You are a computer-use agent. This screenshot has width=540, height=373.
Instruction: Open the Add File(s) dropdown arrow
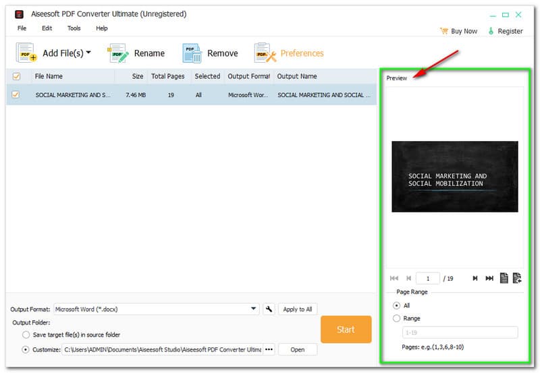tap(88, 53)
